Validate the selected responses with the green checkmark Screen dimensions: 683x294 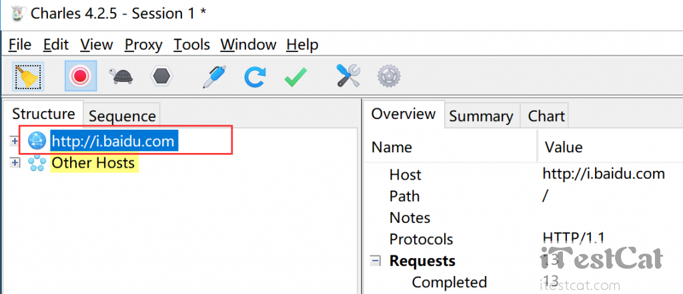click(x=295, y=77)
